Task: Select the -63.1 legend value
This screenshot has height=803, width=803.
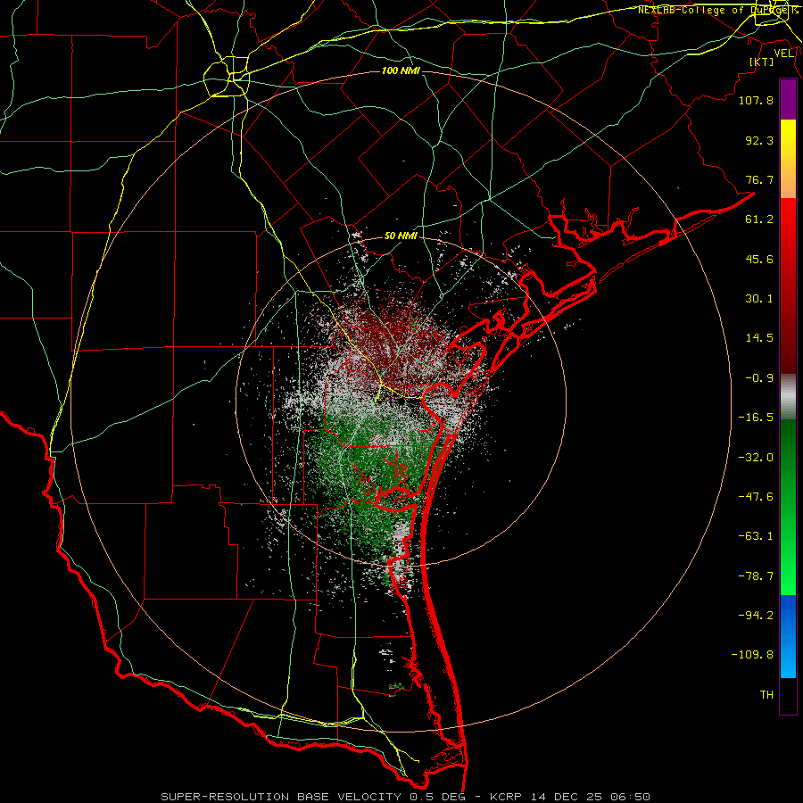Action: (756, 536)
